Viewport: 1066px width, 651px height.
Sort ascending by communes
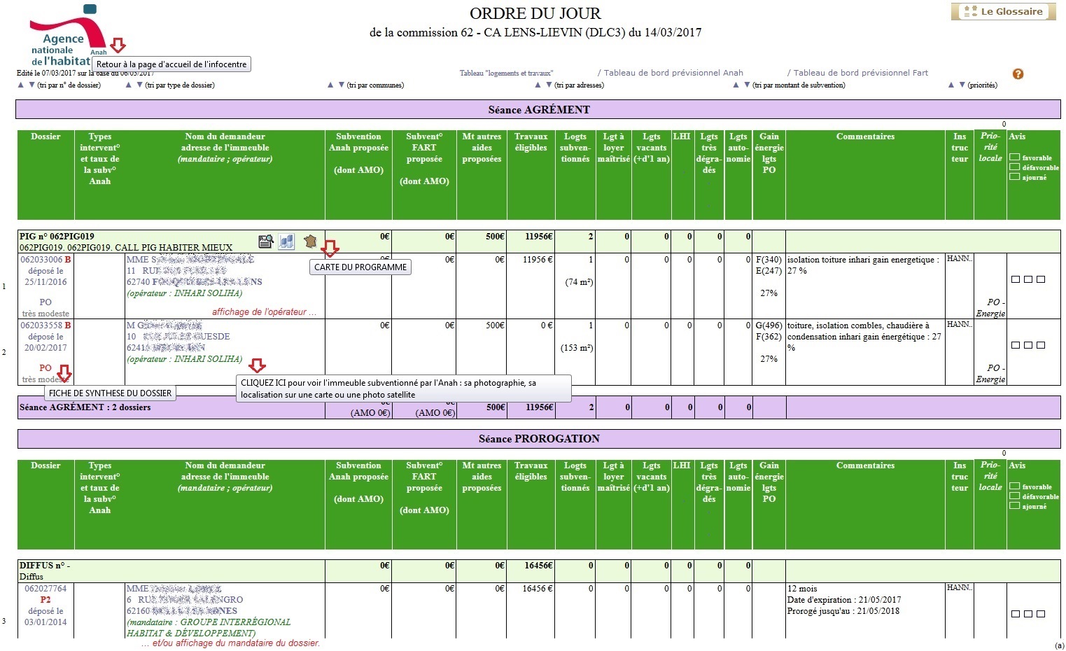[x=330, y=85]
